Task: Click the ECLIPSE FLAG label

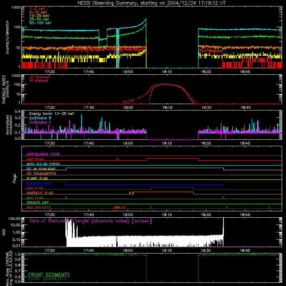Action: [39, 183]
